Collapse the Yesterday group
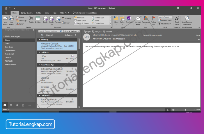Image resolution: width=204 pixels, height=134 pixels. tap(39, 40)
